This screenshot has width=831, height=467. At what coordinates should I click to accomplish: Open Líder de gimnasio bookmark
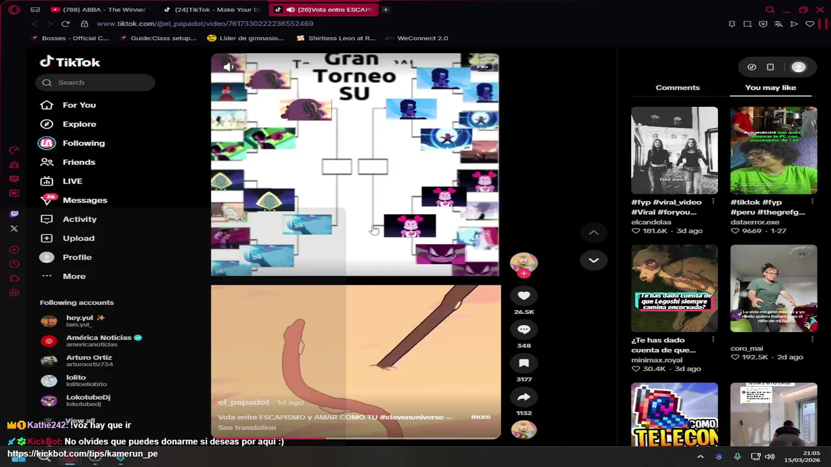click(245, 38)
